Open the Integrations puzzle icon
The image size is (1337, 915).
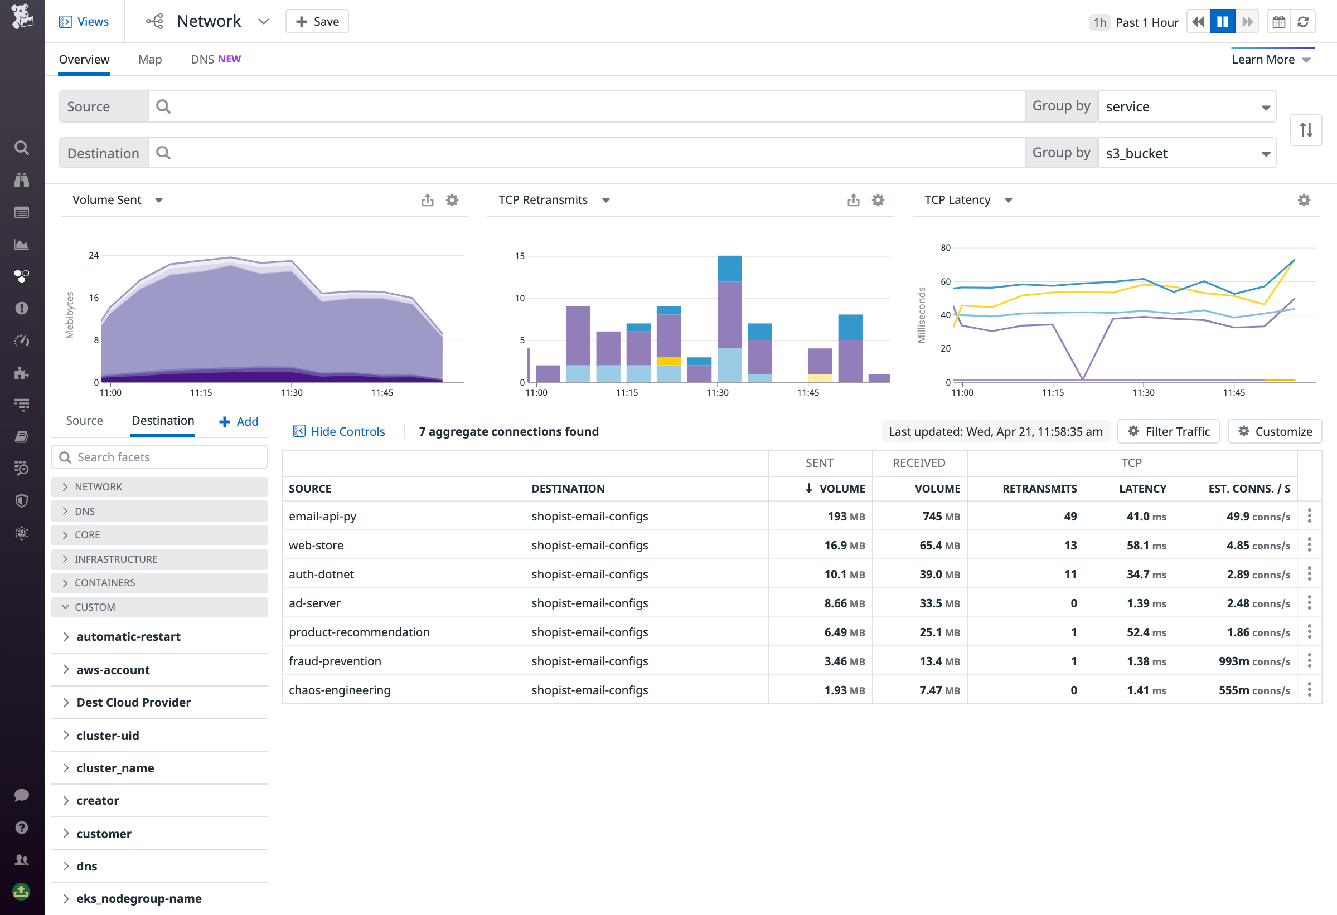(x=22, y=373)
